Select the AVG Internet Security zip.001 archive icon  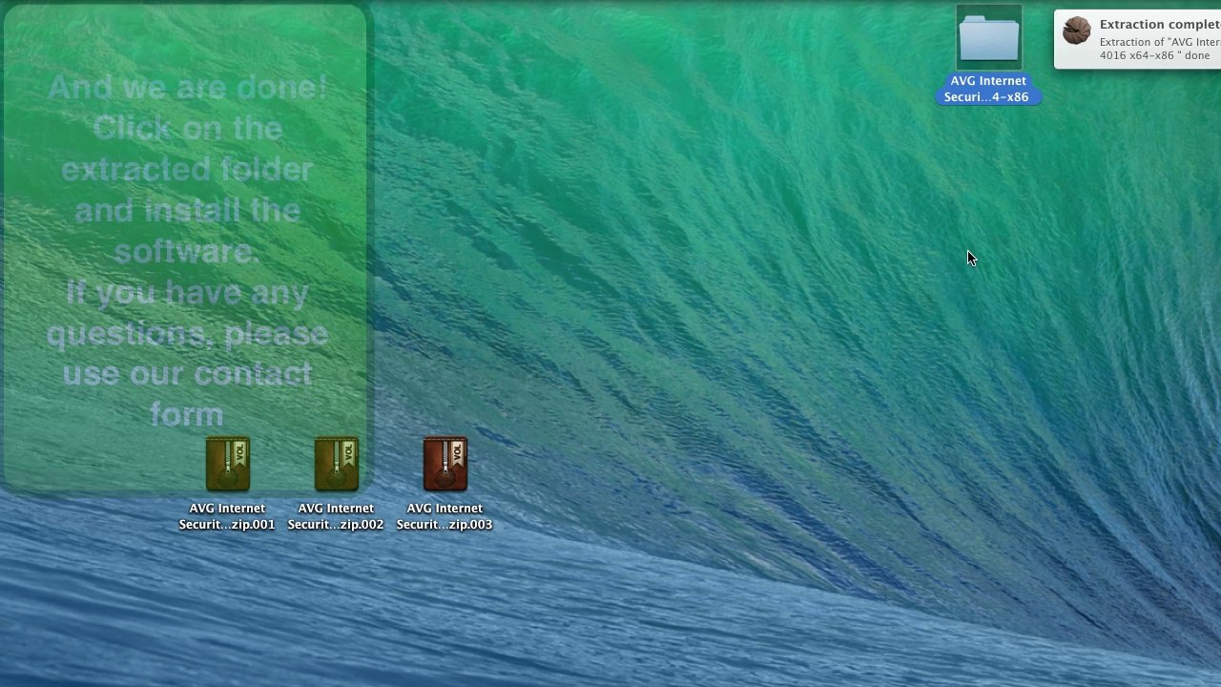227,464
